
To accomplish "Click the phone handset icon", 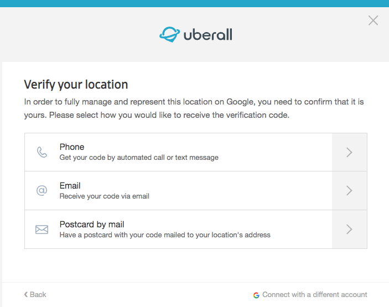I will [x=42, y=152].
